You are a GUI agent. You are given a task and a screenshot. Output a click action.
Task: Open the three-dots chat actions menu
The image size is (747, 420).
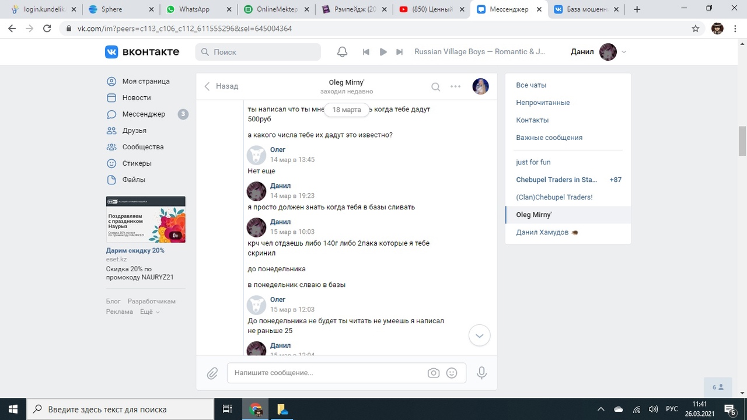coord(456,87)
